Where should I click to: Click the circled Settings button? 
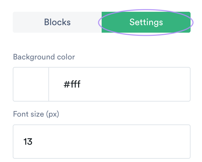(146, 22)
